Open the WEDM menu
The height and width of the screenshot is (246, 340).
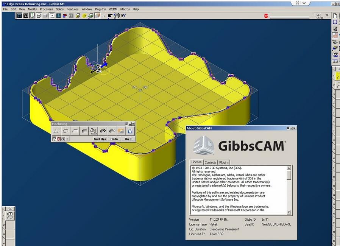click(x=113, y=9)
